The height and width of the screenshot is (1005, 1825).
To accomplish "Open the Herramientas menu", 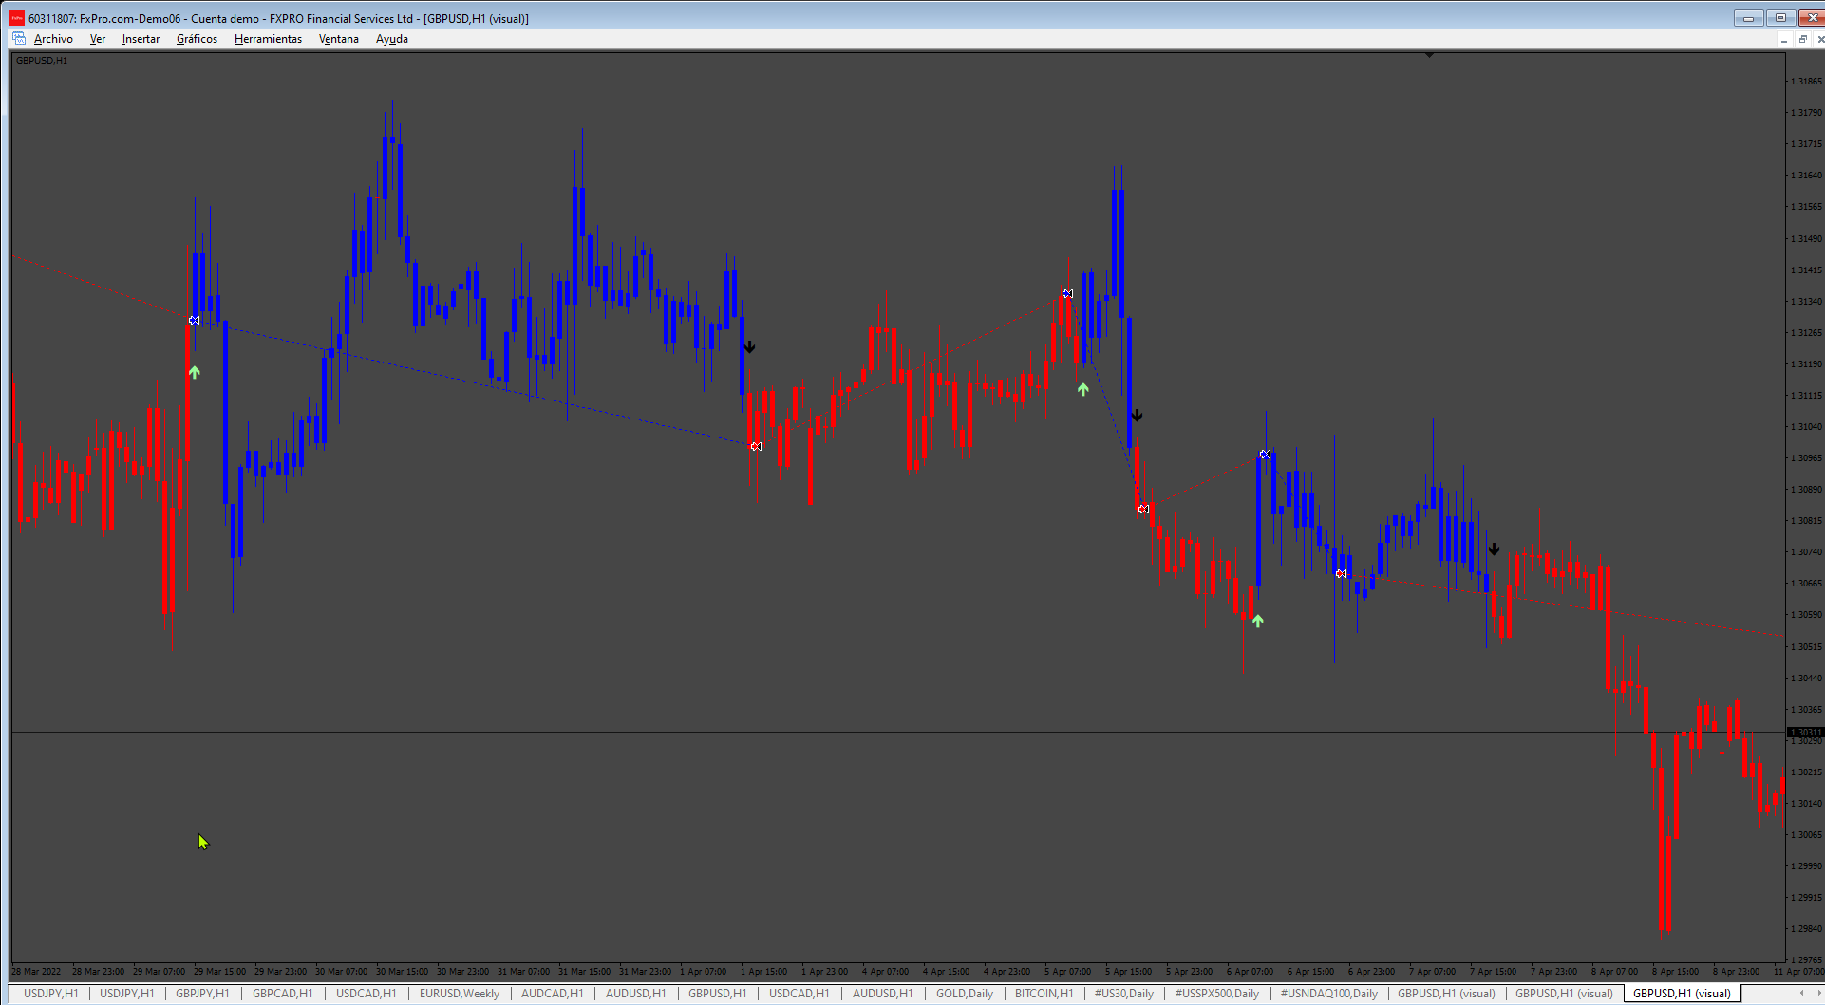I will point(268,39).
